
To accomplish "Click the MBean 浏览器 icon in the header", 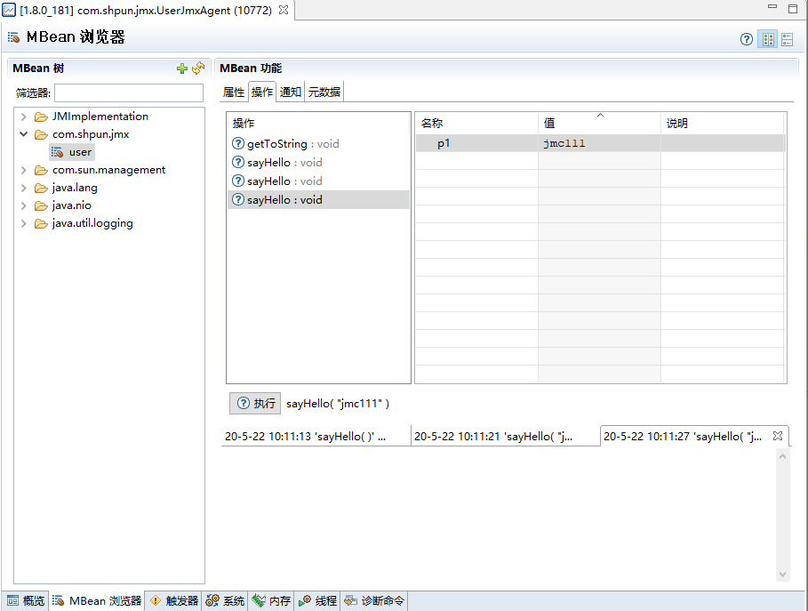I will (x=13, y=36).
